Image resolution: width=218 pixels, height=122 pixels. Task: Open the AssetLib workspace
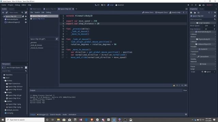pyautogui.click(x=120, y=5)
